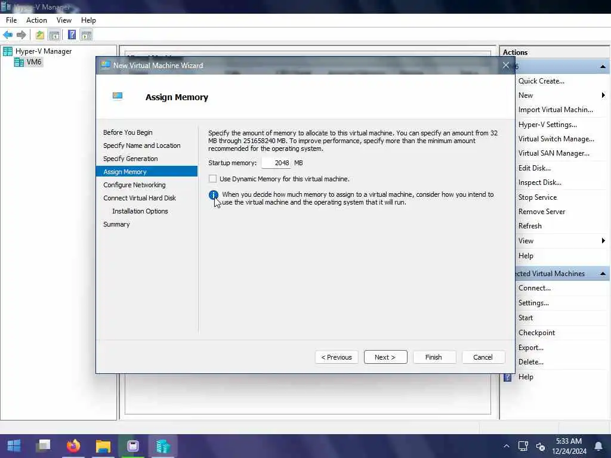Open Virtual SAN Manager action

click(x=554, y=153)
